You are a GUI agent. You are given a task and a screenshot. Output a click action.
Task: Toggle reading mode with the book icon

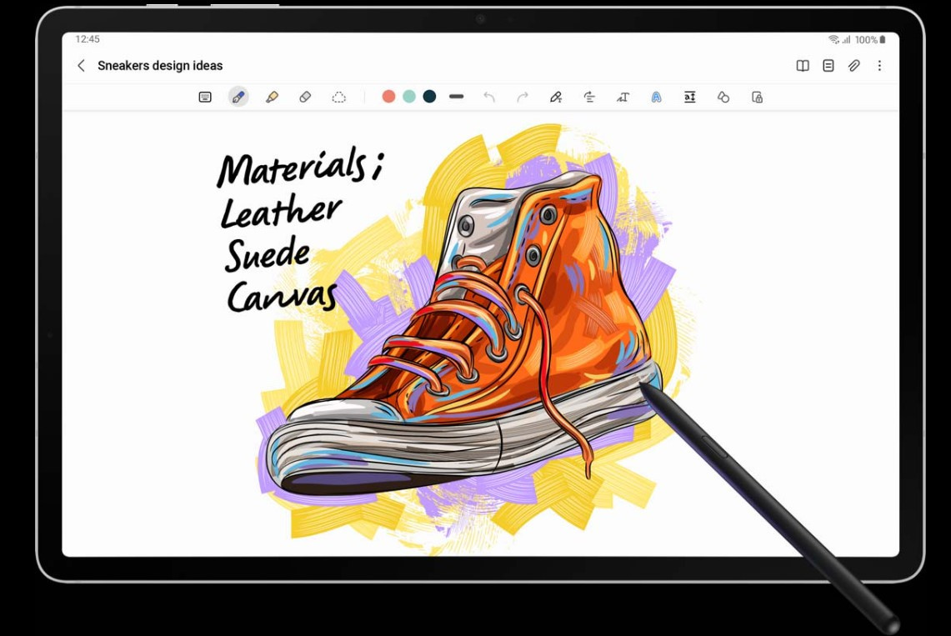803,66
